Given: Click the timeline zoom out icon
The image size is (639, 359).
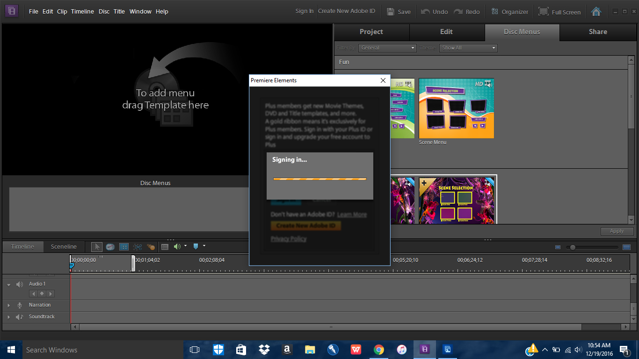Looking at the screenshot, I should 558,247.
